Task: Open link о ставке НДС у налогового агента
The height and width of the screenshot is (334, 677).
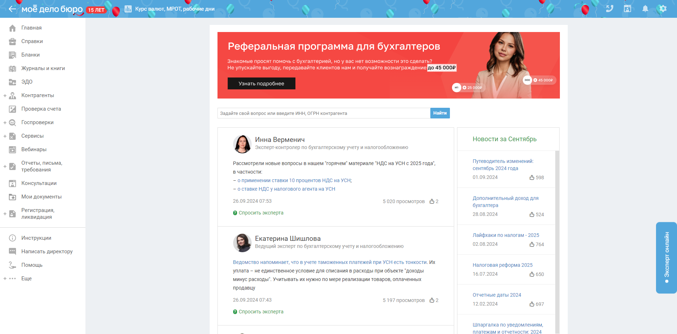Action: tap(286, 189)
